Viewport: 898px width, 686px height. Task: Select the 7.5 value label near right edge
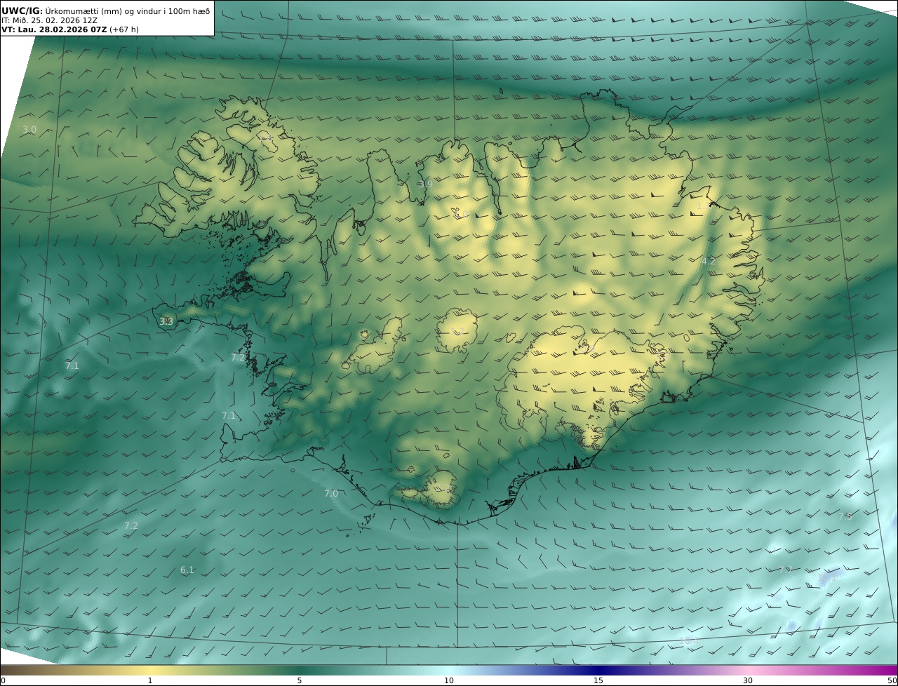[x=845, y=517]
